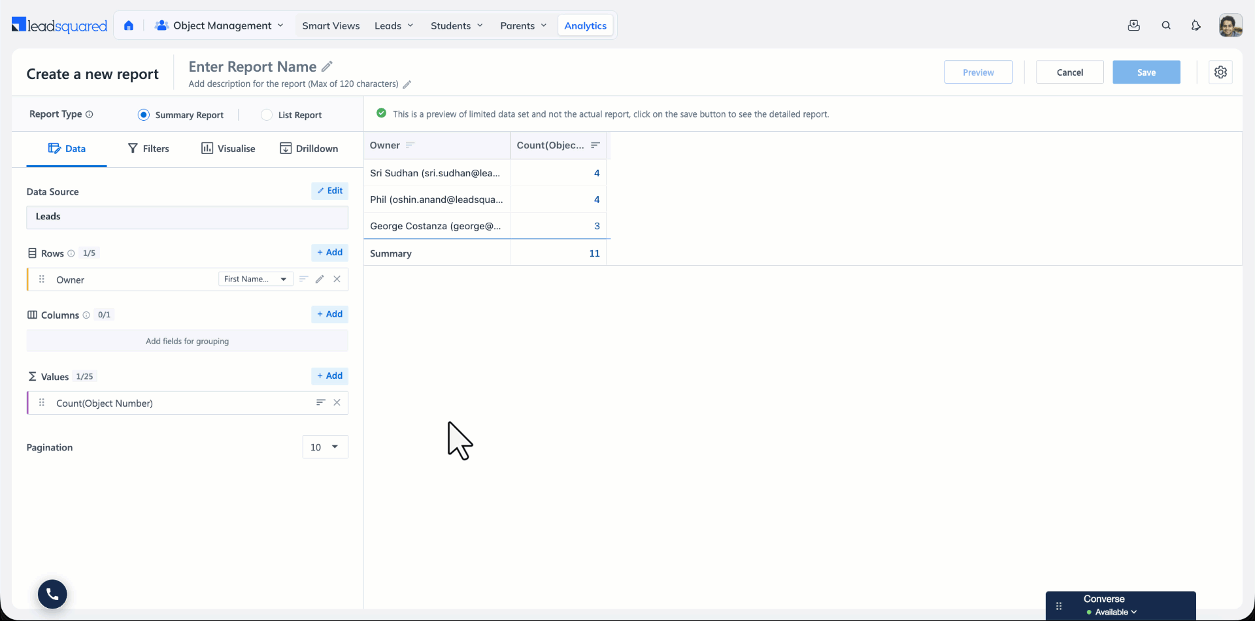Click Rows info icon
Viewport: 1255px width, 621px height.
coord(71,253)
